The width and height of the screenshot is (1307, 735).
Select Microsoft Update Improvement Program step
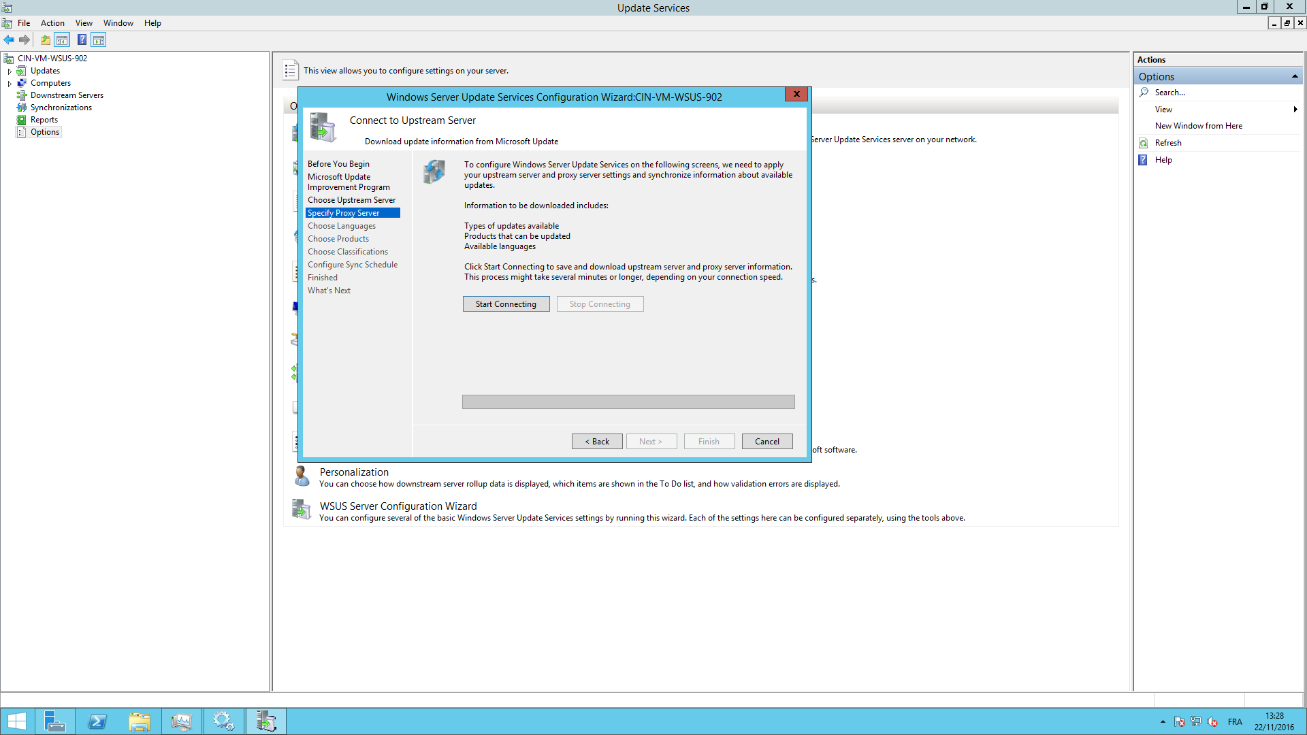pos(349,182)
